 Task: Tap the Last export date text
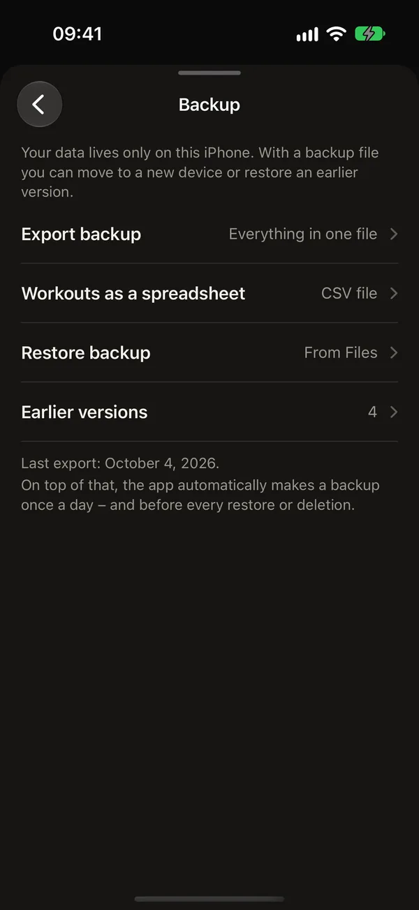tap(120, 463)
